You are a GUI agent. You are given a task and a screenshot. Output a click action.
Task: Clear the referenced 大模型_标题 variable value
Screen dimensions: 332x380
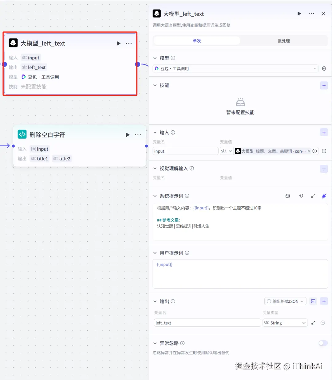(309, 151)
